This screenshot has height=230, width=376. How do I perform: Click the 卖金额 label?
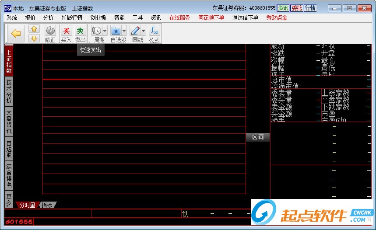tap(281, 107)
